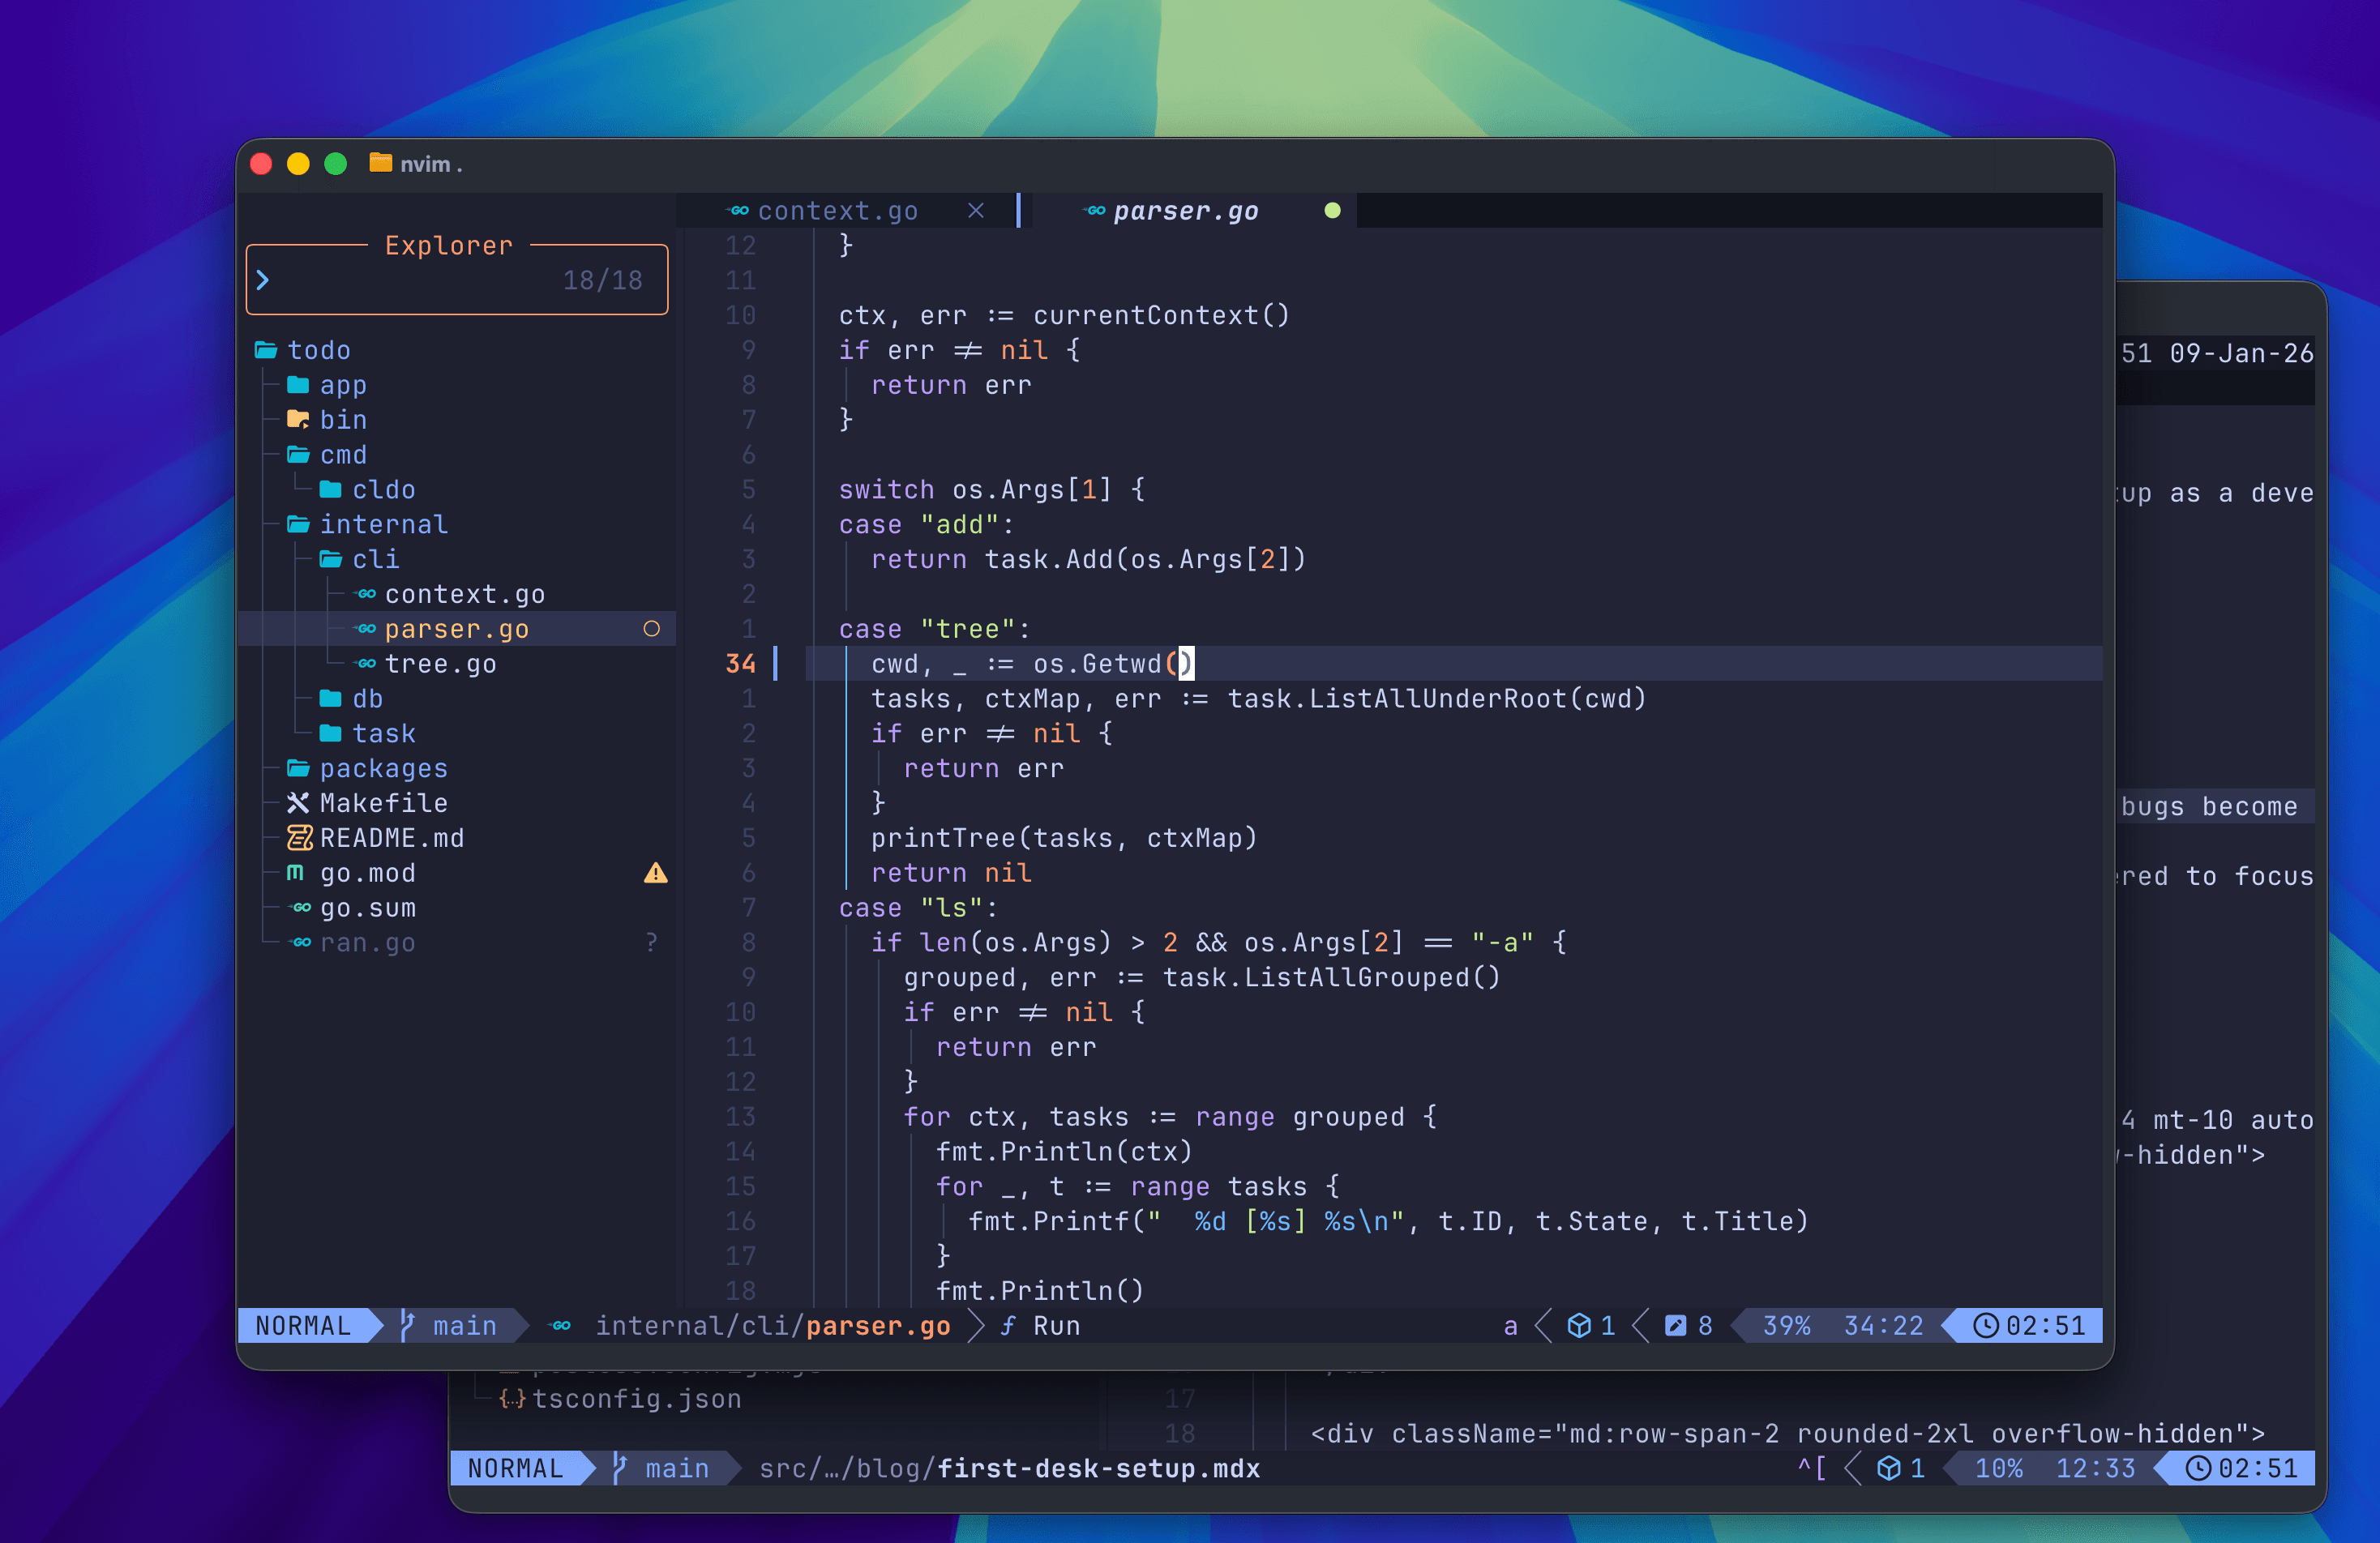Select the parser.go tab
The width and height of the screenshot is (2380, 1543).
click(x=1185, y=210)
